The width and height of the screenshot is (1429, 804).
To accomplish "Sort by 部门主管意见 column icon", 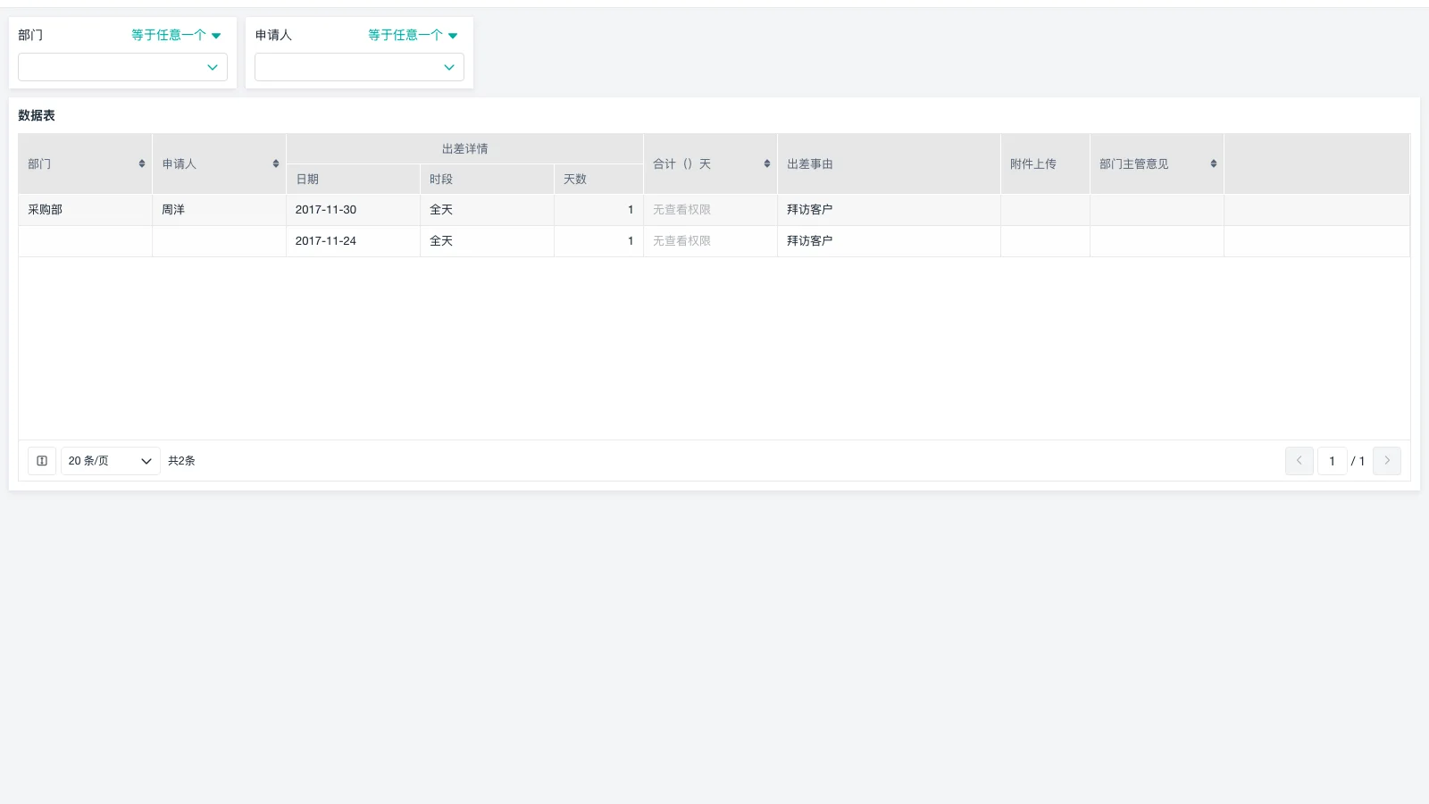I will pyautogui.click(x=1214, y=164).
